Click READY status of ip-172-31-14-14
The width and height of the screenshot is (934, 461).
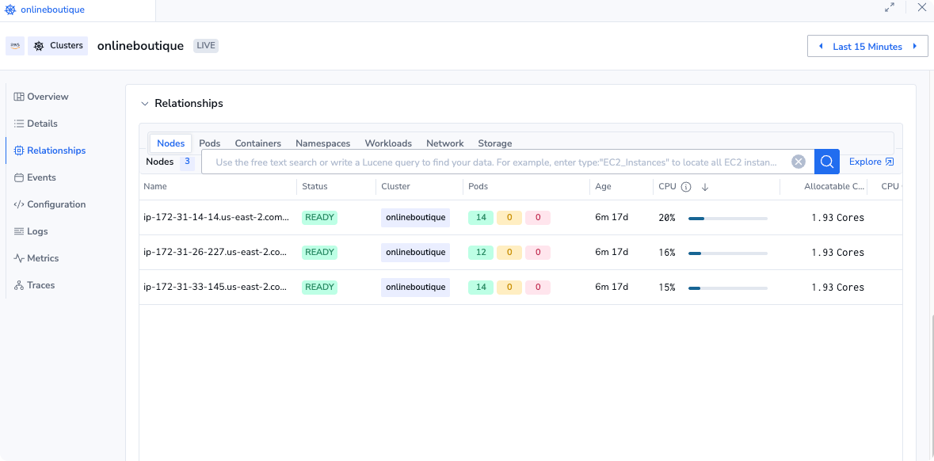(x=320, y=217)
